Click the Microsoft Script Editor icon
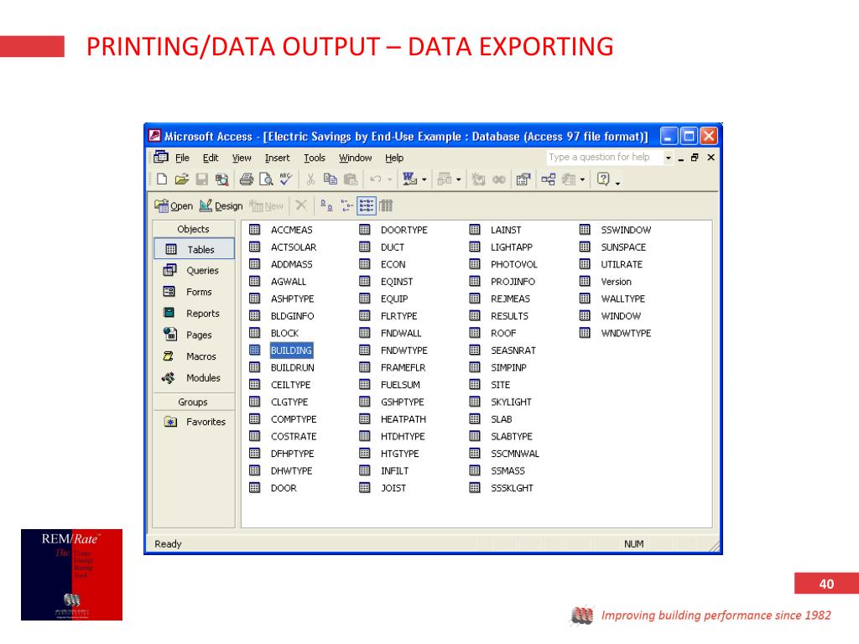The width and height of the screenshot is (859, 644). (x=499, y=179)
